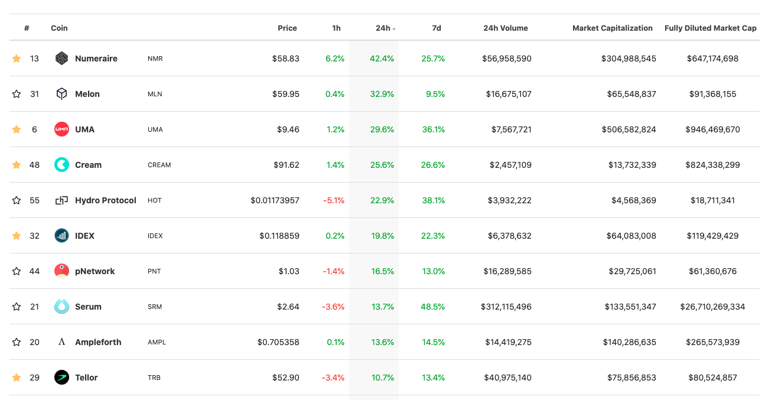Sort table by Coin header
This screenshot has width=778, height=400.
coord(59,28)
